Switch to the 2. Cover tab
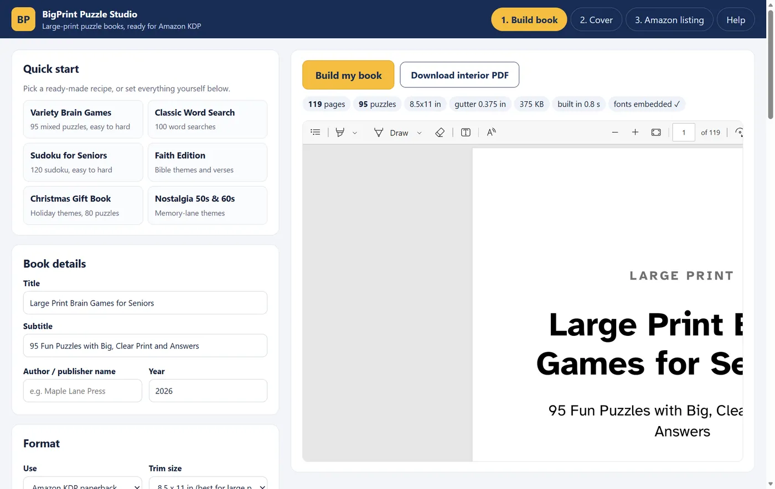This screenshot has height=489, width=775. pos(596,19)
